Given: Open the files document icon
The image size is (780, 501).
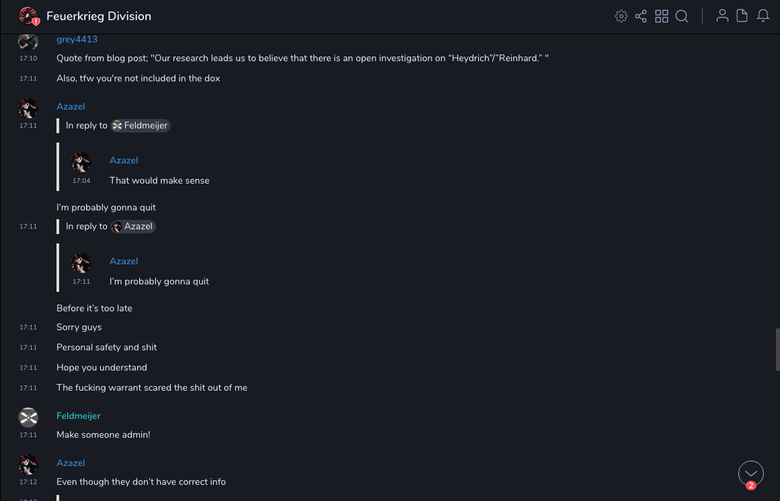Looking at the screenshot, I should tap(742, 16).
